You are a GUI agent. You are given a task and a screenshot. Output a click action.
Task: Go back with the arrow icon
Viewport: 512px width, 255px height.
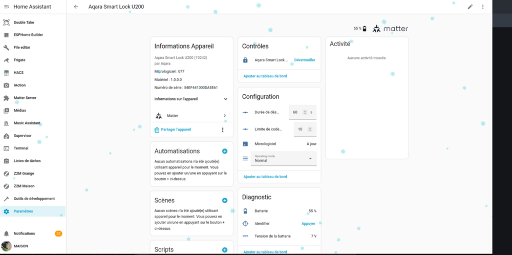click(76, 7)
